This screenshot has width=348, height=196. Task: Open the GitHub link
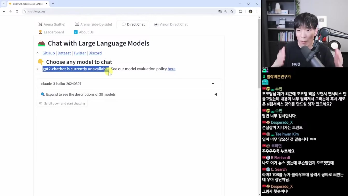tap(49, 53)
